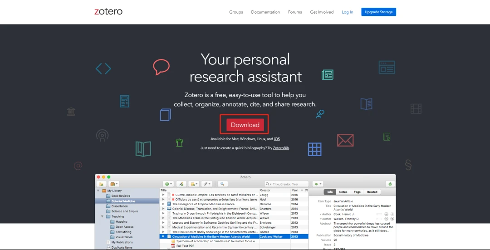Select the Info tab
Screen dimensions: 490x250
330,192
